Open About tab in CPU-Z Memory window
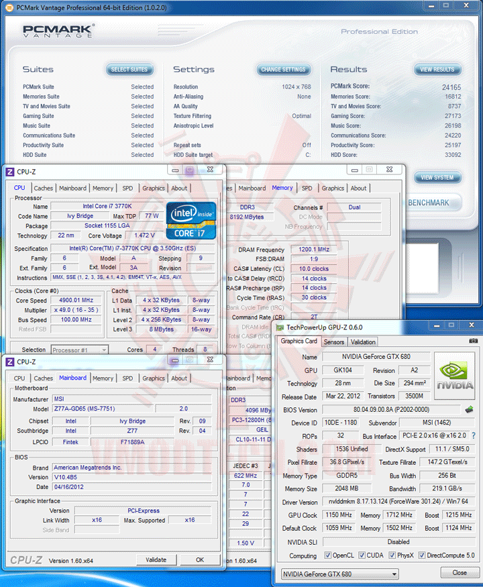483x587 pixels. (x=358, y=189)
